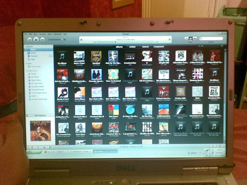The height and width of the screenshot is (185, 247).
Task: Adjust the volume slider in iTunes toolbar
Action: point(56,40)
